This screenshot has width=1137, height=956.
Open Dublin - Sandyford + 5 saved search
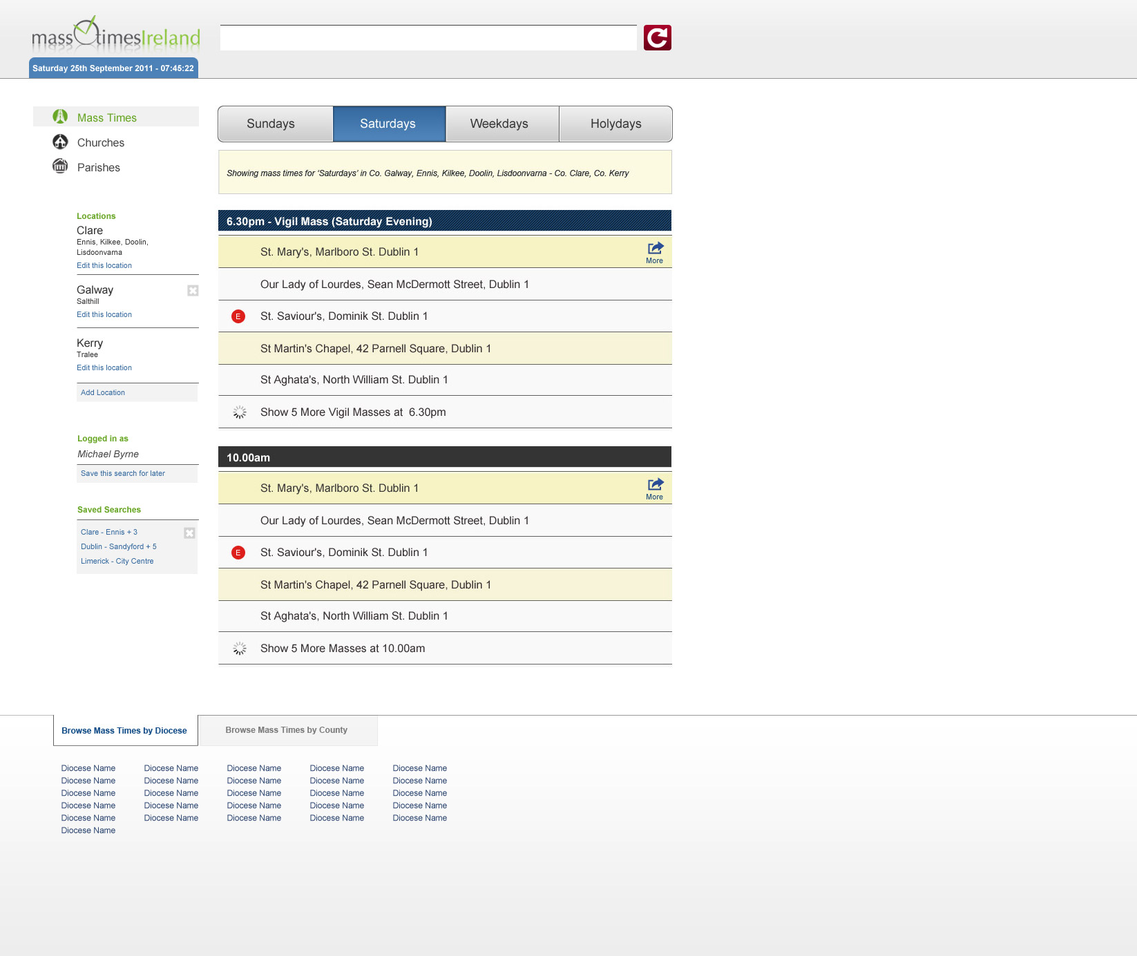[x=119, y=546]
